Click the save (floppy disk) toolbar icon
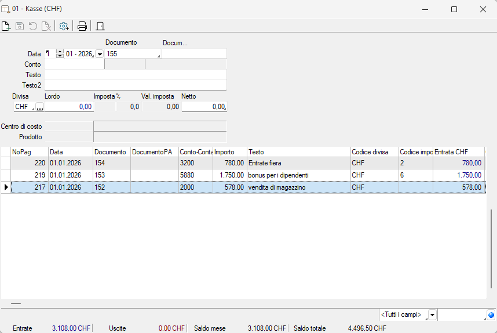The image size is (497, 333). pos(20,26)
